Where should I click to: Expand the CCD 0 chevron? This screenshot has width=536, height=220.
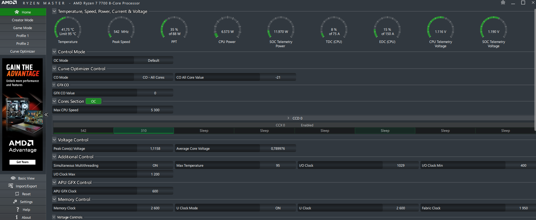tap(288, 118)
